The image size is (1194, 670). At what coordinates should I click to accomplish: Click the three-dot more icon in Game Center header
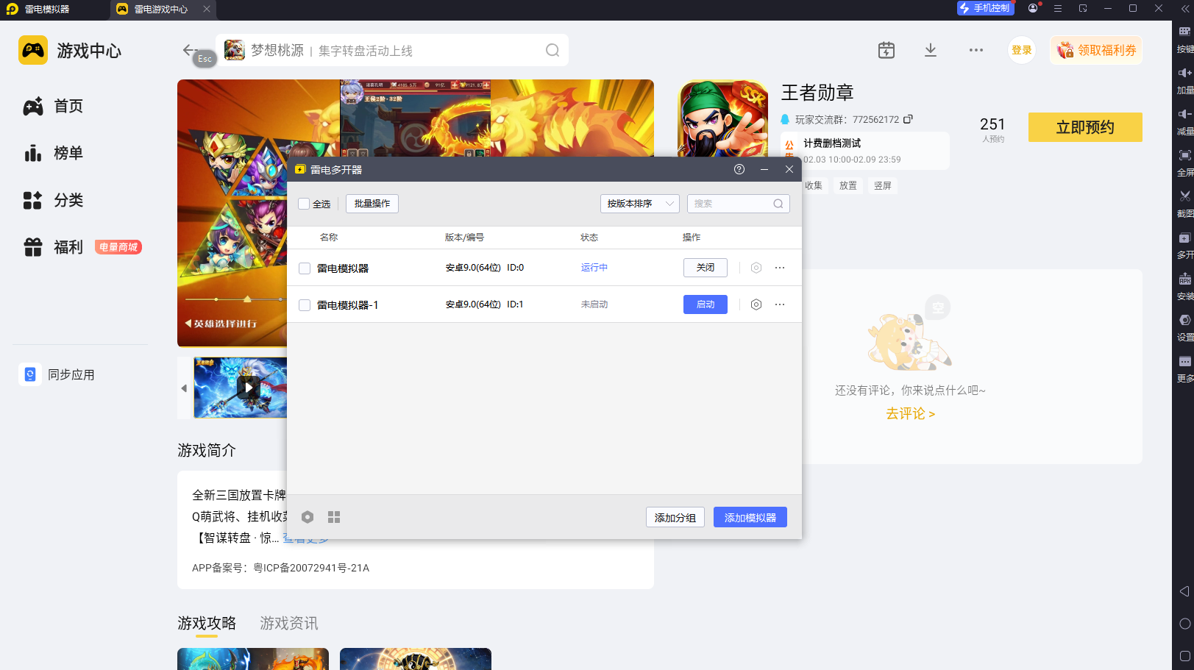point(976,50)
